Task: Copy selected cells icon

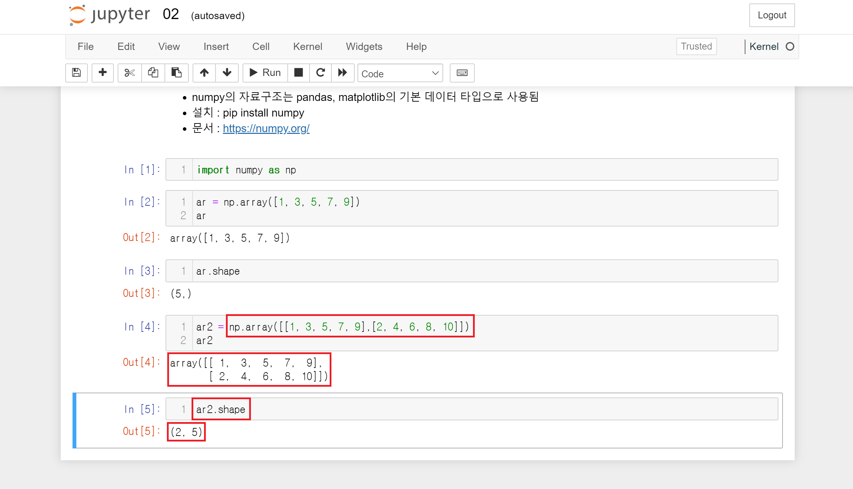Action: tap(153, 72)
